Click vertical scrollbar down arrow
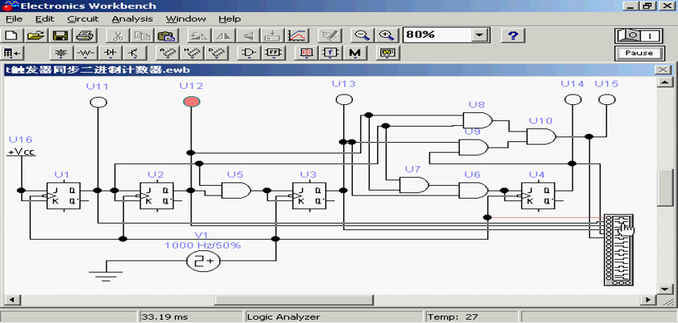This screenshot has height=323, width=678. click(x=664, y=288)
